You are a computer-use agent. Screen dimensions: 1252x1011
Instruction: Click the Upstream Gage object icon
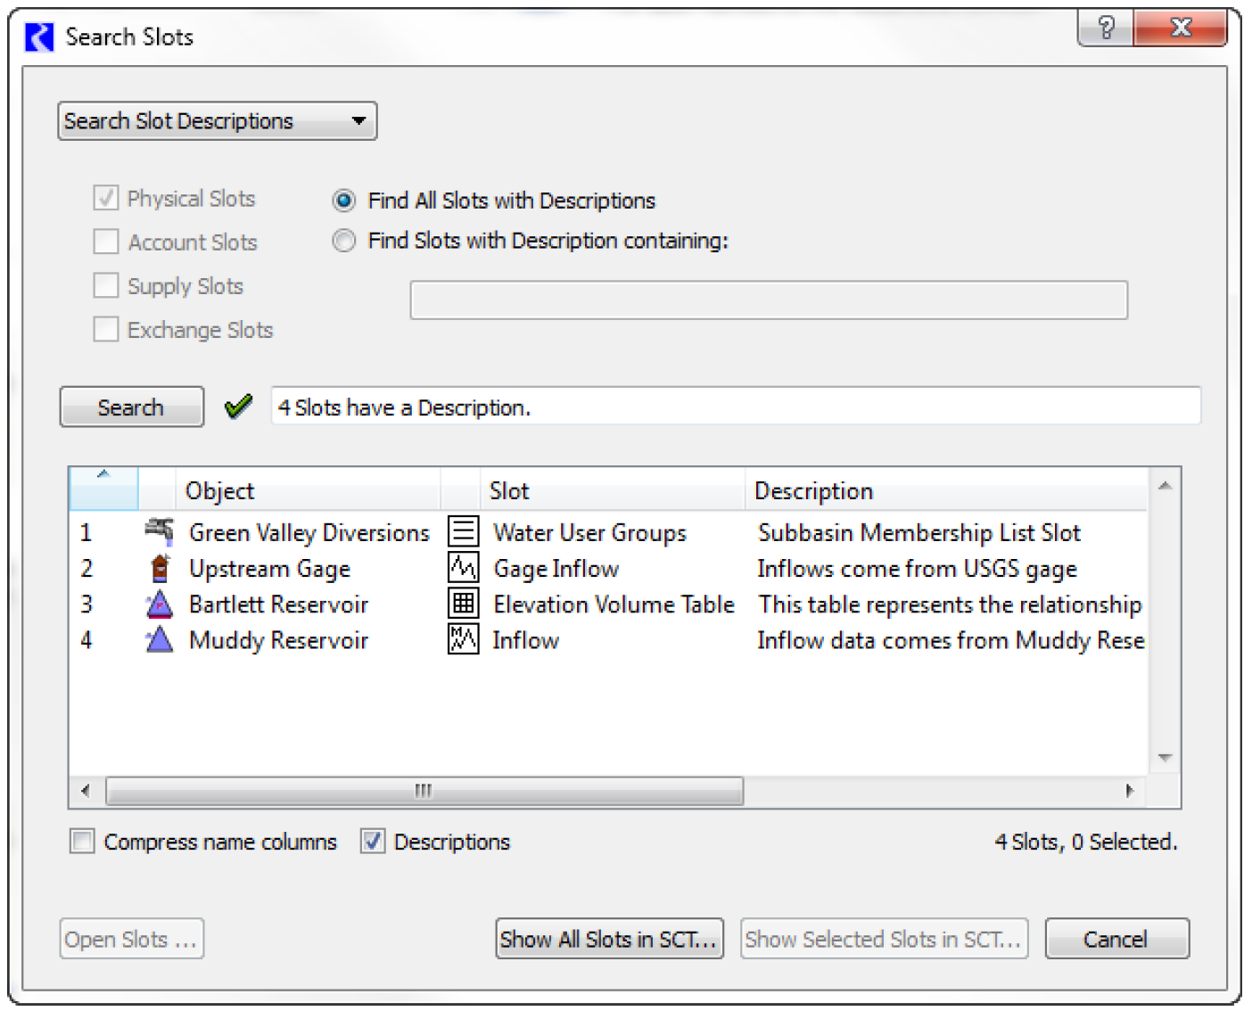(x=160, y=568)
